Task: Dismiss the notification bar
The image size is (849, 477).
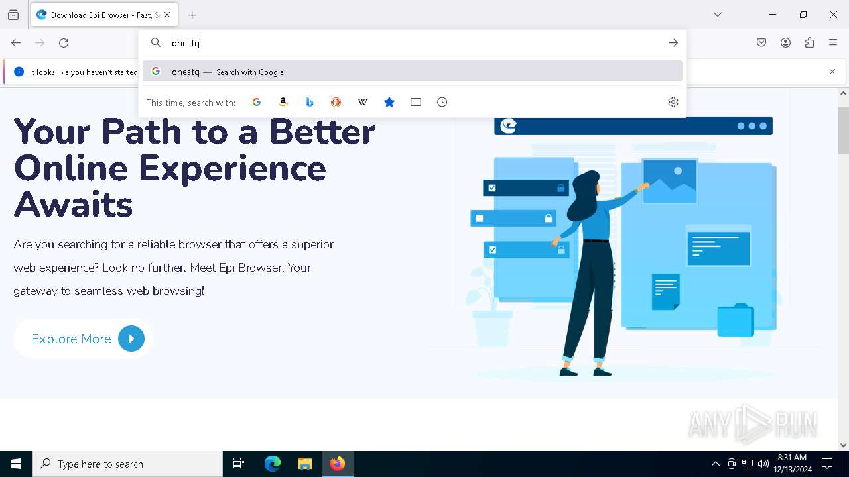Action: (832, 72)
